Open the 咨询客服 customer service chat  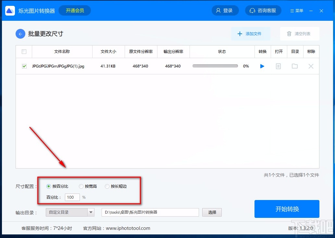point(263,10)
